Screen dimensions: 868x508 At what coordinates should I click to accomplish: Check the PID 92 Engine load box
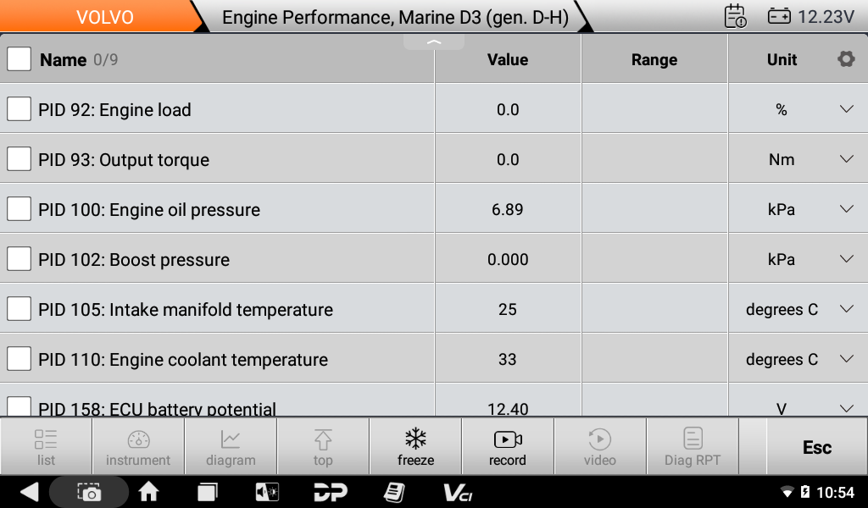click(19, 109)
